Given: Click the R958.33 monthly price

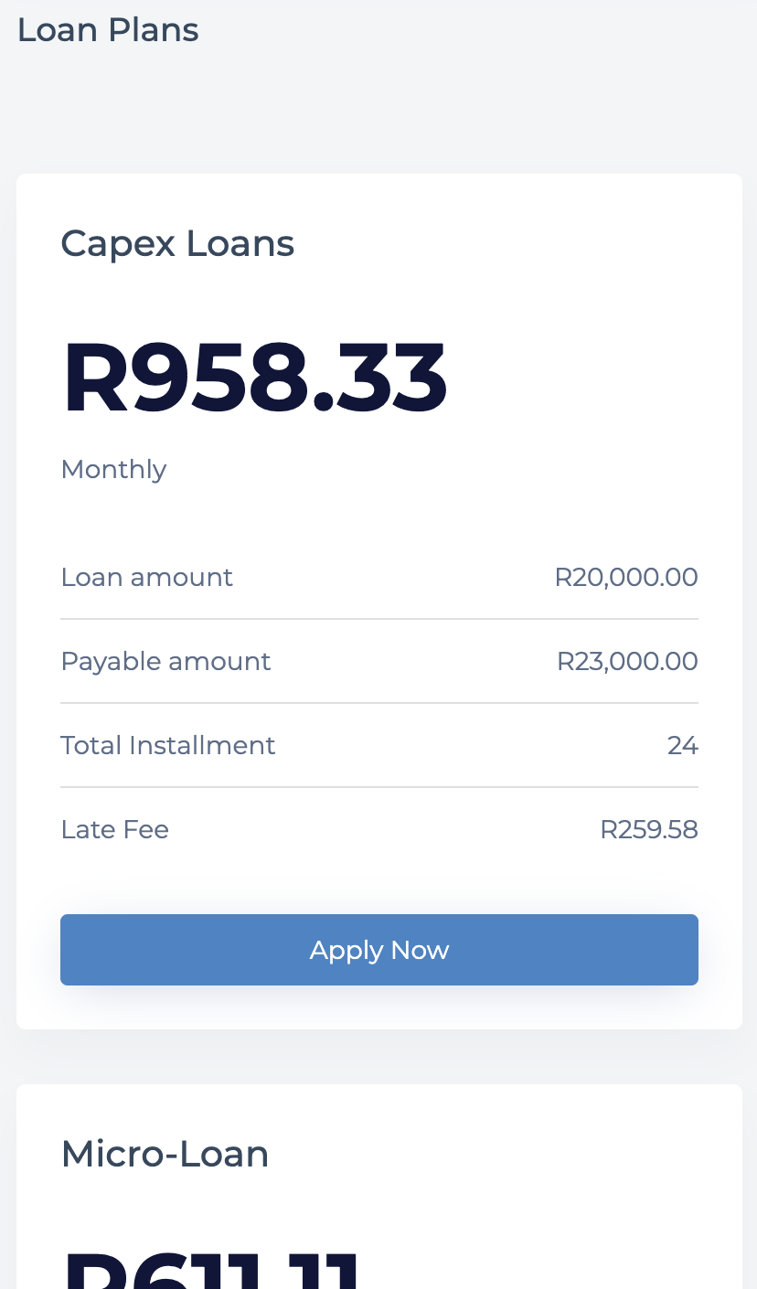Looking at the screenshot, I should (254, 378).
